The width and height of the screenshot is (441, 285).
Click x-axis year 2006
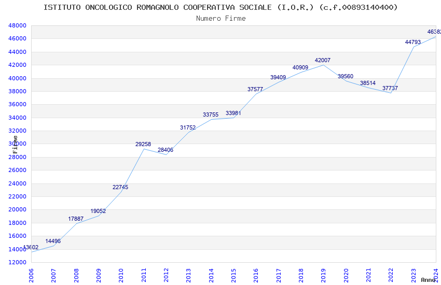click(x=31, y=276)
